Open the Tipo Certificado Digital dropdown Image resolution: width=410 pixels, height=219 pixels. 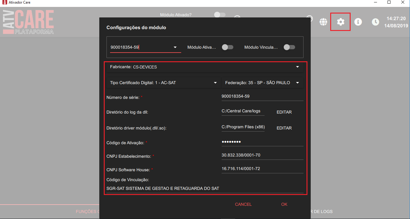[x=163, y=83]
